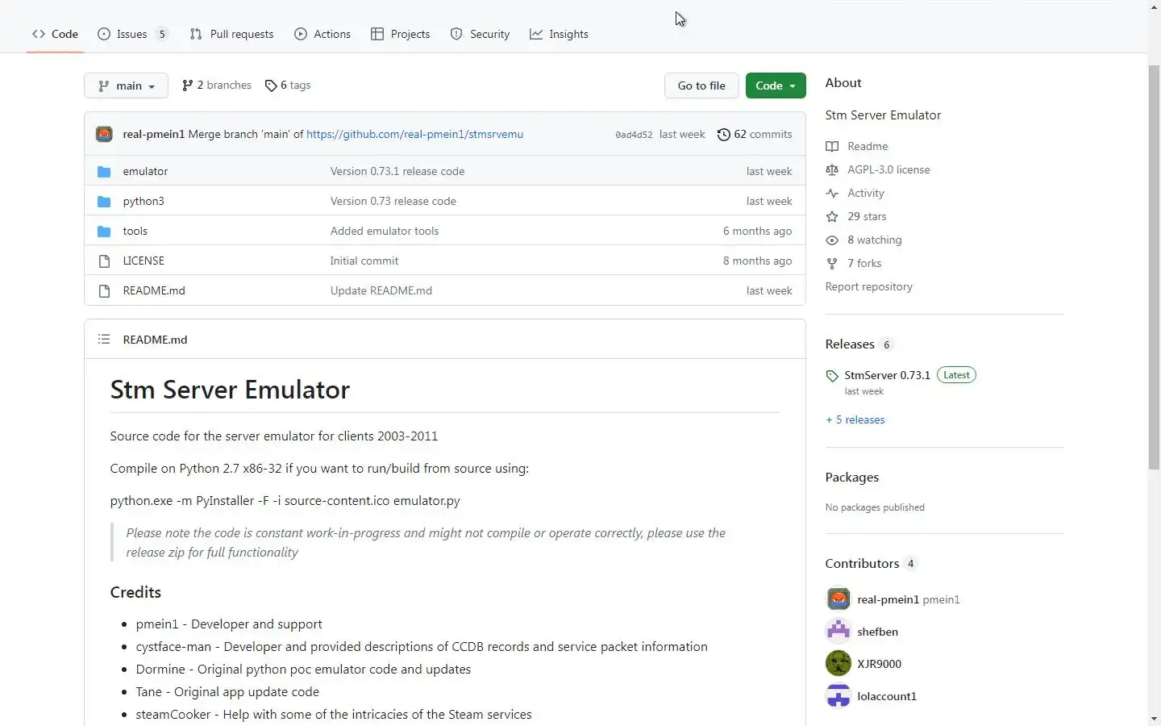Click the stars star icon
Viewport: 1161px width, 726px height.
coord(832,216)
